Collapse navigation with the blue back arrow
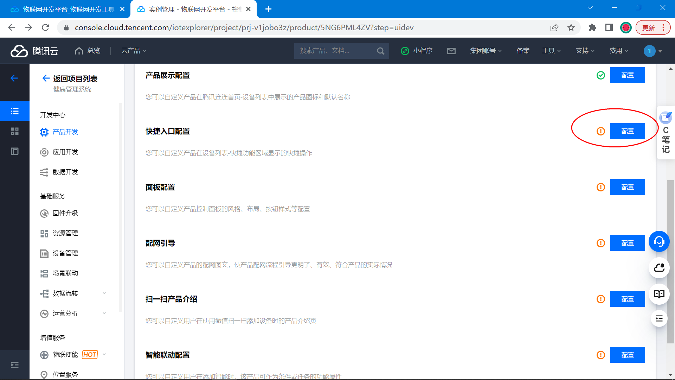The height and width of the screenshot is (380, 675). click(x=14, y=78)
